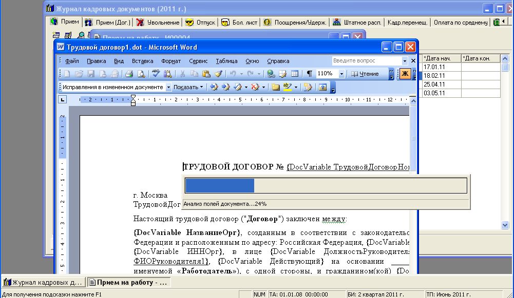Toggle the Reviewing Pane icon
The height and width of the screenshot is (298, 514).
point(323,87)
